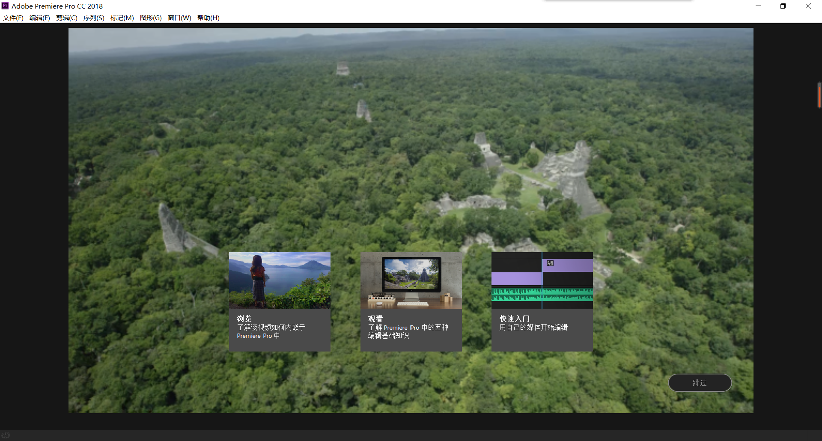Open the 剪辑(C) menu
The image size is (822, 441).
(67, 18)
